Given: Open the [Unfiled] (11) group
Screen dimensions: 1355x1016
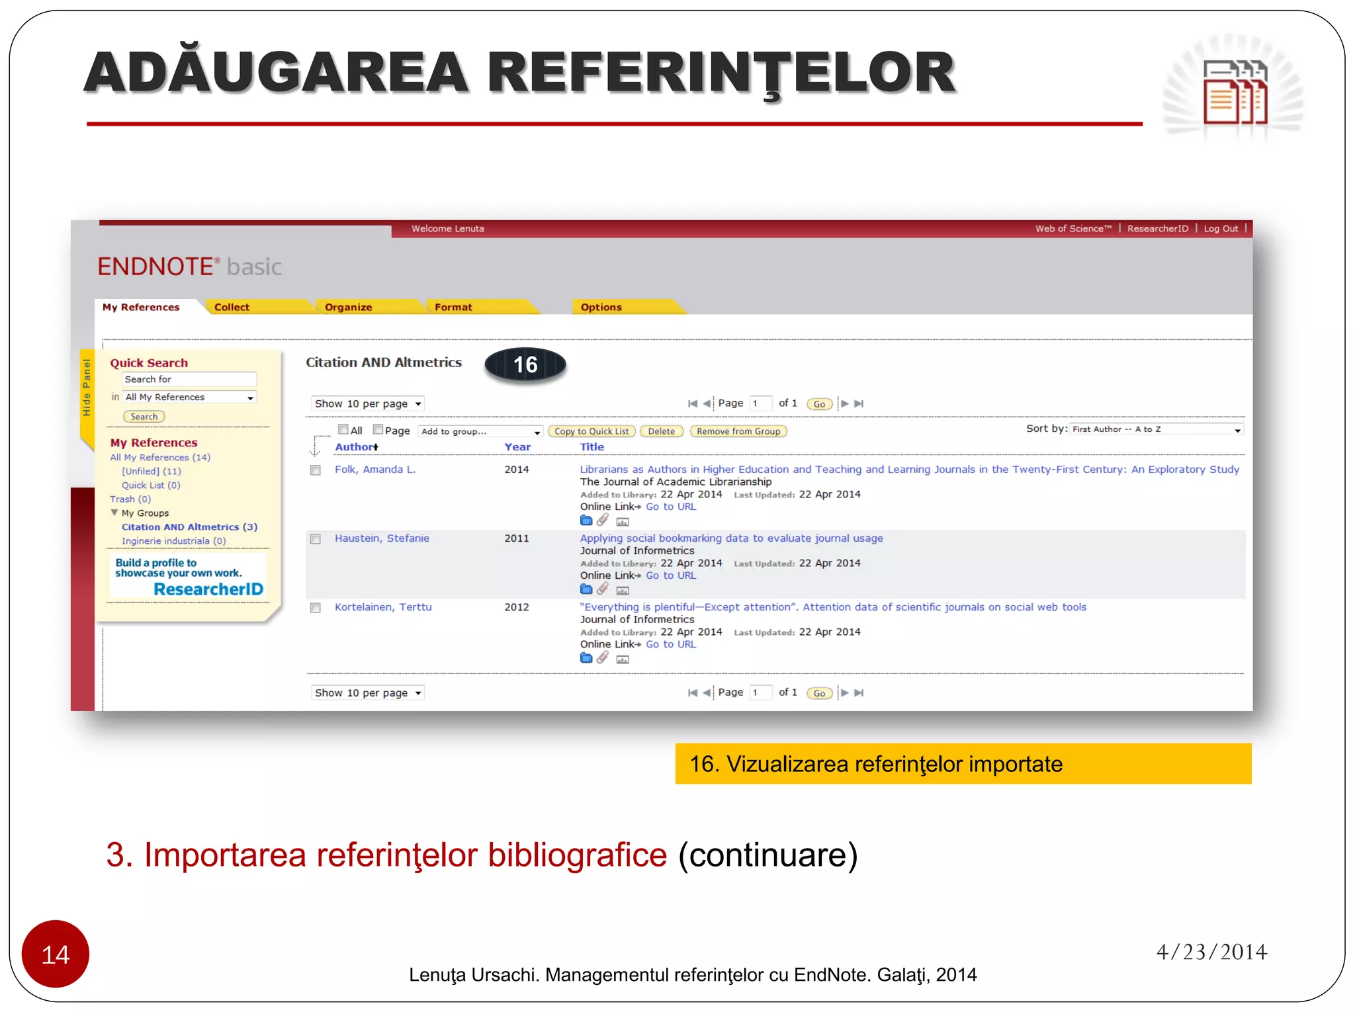Looking at the screenshot, I should tap(151, 471).
